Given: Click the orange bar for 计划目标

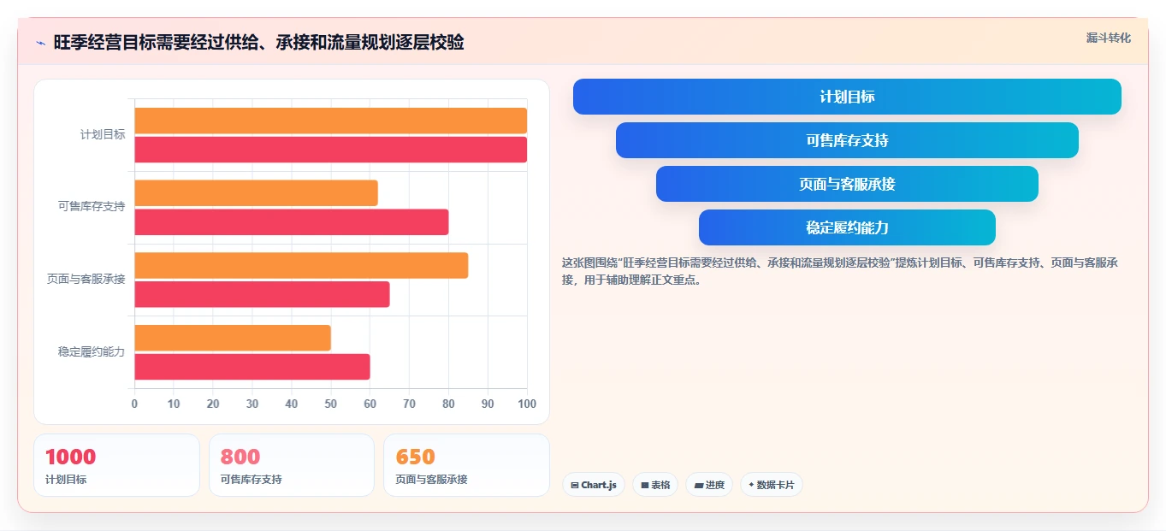Looking at the screenshot, I should (x=330, y=121).
